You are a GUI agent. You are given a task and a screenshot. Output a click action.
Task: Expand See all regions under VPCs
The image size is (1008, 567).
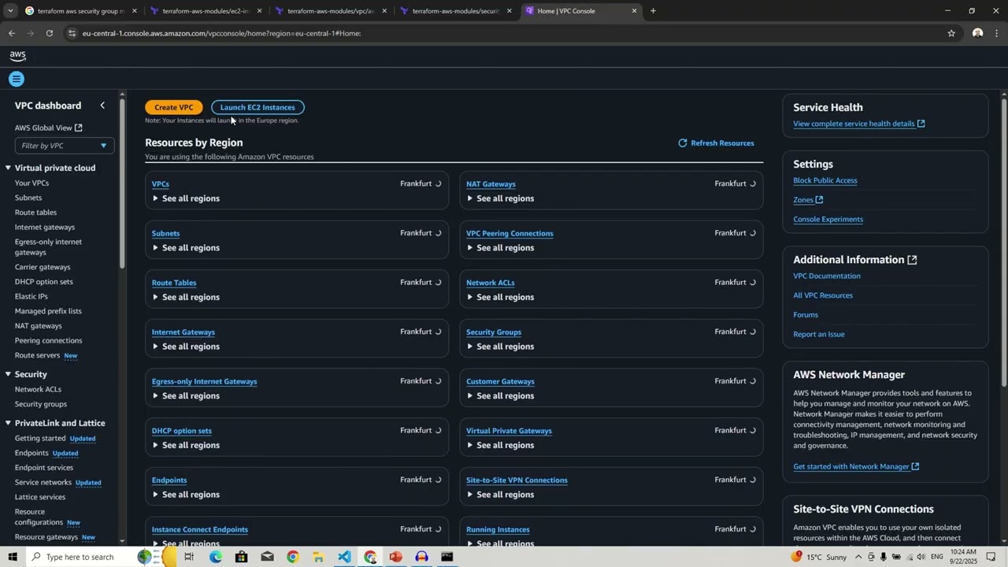click(x=186, y=198)
